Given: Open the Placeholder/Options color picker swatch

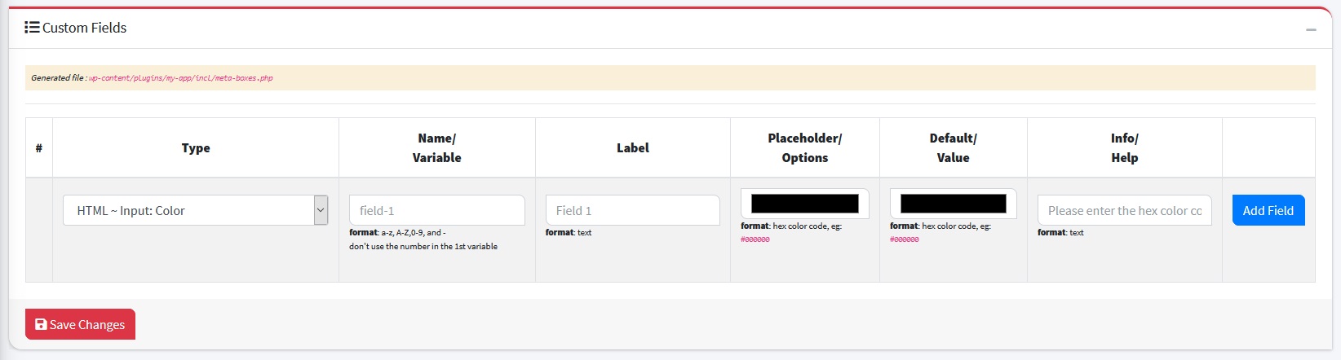Looking at the screenshot, I should pyautogui.click(x=804, y=204).
